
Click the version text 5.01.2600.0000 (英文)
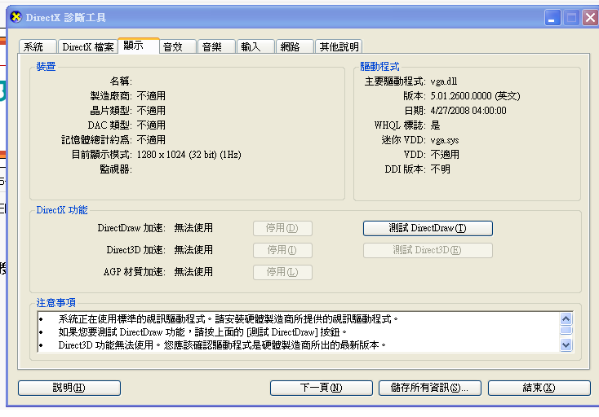point(475,96)
